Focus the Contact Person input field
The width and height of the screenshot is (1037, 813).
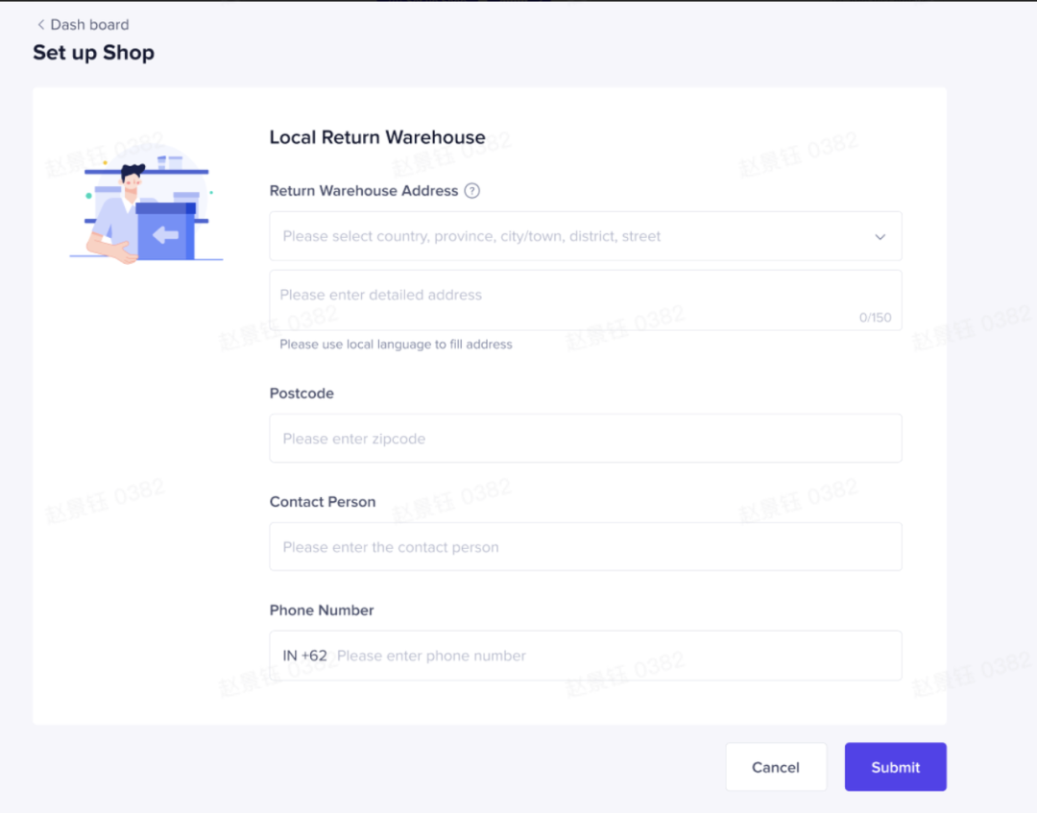586,546
